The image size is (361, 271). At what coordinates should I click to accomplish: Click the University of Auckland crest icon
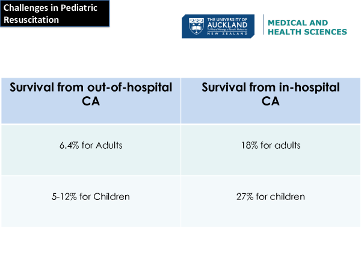197,26
